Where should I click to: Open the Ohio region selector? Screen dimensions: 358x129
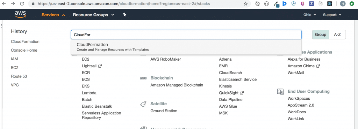pos(310,15)
